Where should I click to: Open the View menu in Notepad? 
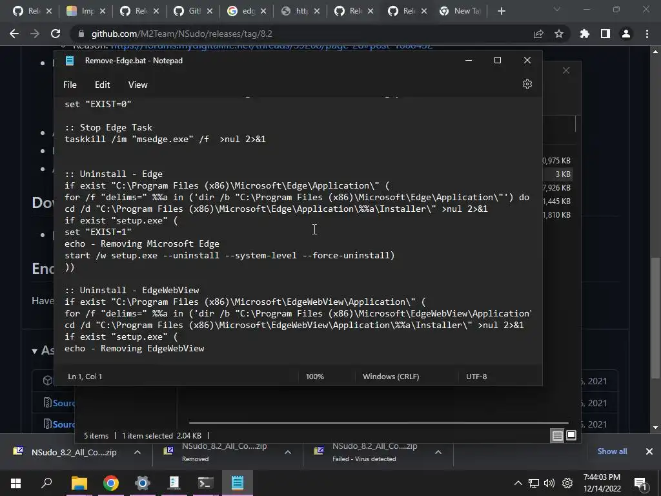click(x=138, y=85)
